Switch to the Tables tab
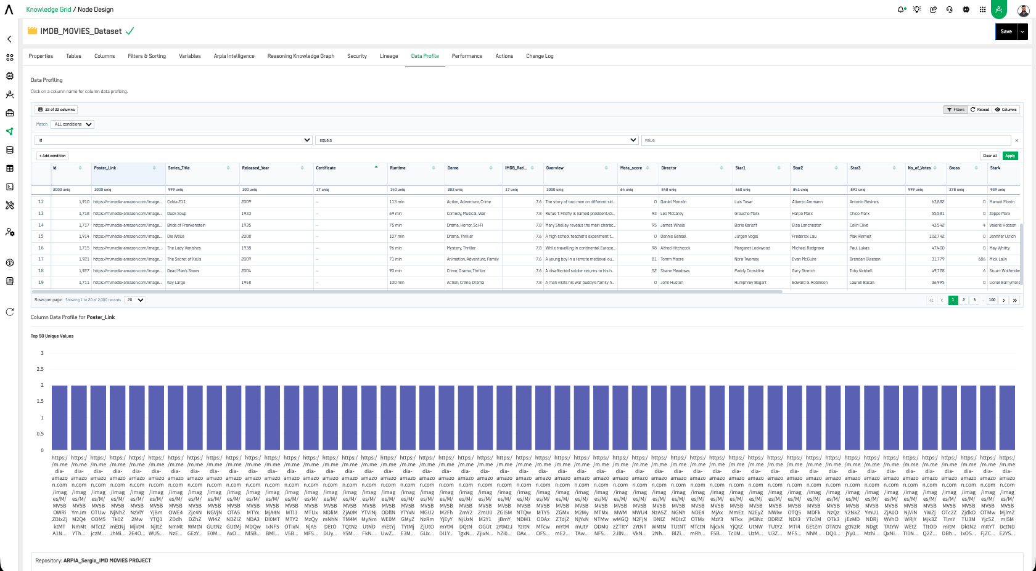 coord(73,56)
